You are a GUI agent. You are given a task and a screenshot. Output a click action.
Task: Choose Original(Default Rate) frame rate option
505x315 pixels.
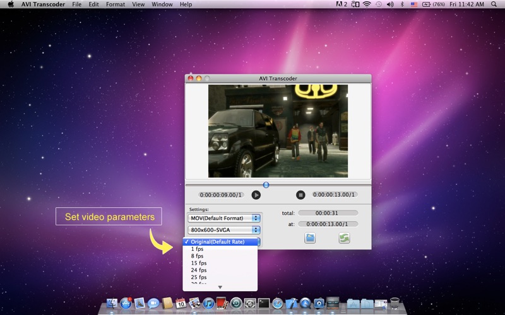coord(220,242)
